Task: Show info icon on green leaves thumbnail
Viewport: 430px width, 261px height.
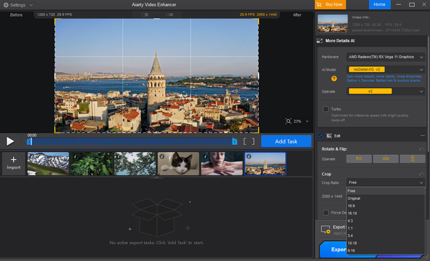Action: click(75, 156)
